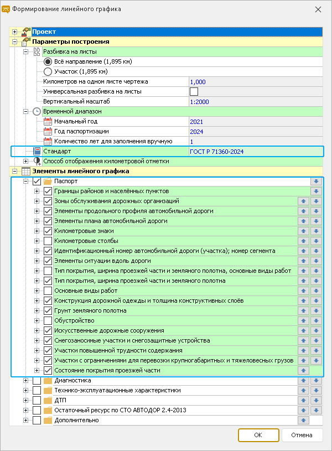This screenshot has height=451, width=332.
Task: Expand the ДТП folder node
Action: pos(25,401)
